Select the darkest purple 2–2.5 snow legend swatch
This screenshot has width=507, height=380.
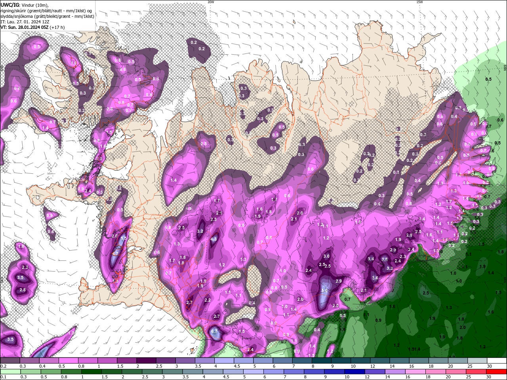pyautogui.click(x=146, y=361)
